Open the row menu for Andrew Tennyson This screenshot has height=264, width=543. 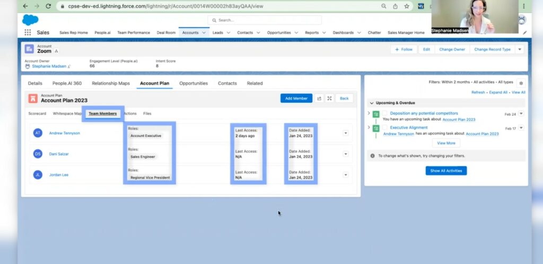[346, 133]
